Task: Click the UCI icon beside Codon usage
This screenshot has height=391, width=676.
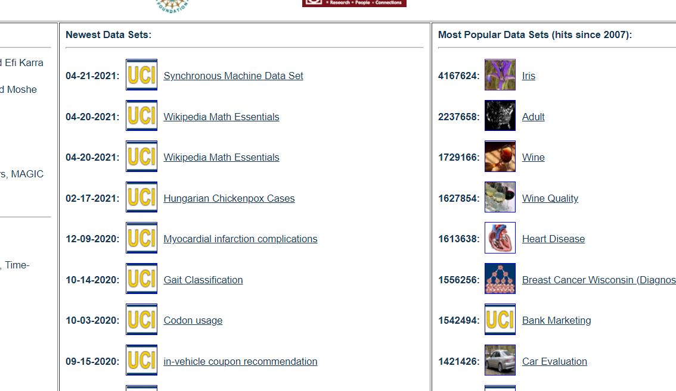Action: [x=141, y=320]
